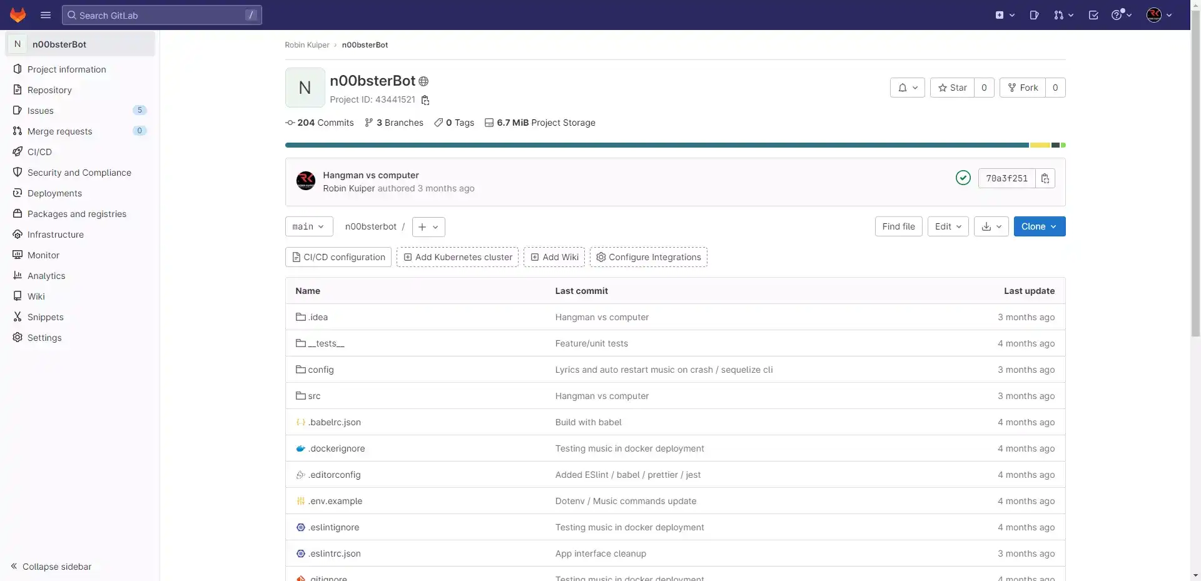Click the Monitor sidebar icon

tap(18, 255)
